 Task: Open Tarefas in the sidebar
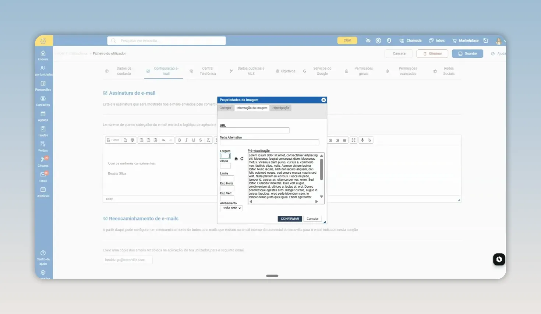pos(43,131)
